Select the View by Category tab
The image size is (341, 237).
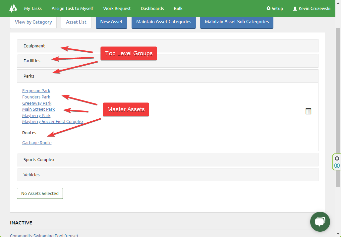(33, 22)
